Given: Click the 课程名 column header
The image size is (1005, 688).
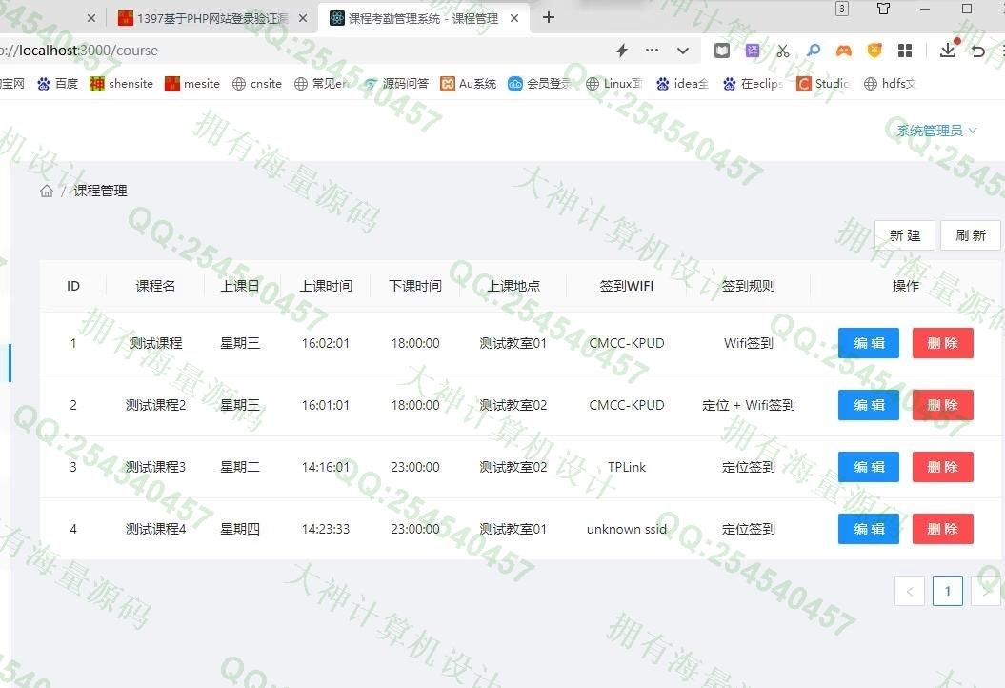Looking at the screenshot, I should tap(155, 286).
